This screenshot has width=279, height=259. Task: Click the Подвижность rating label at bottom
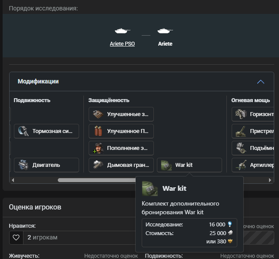tap(164, 256)
